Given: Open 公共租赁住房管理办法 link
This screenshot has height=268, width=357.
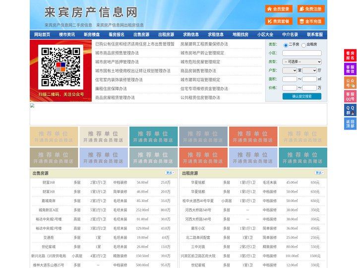Looking at the screenshot, I should tap(200, 98).
